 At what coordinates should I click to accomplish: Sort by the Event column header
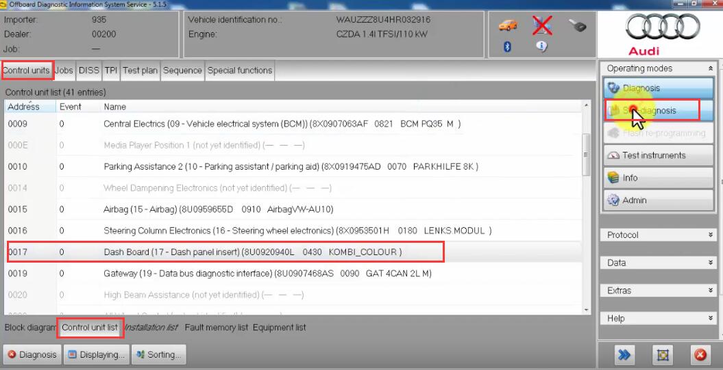[x=78, y=107]
